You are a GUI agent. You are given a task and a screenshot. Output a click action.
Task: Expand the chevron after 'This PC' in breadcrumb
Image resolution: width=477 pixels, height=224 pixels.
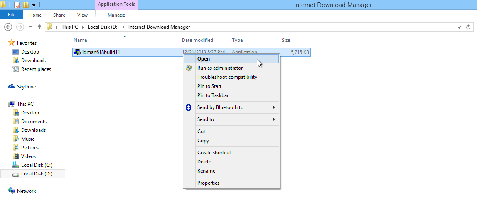[83, 27]
